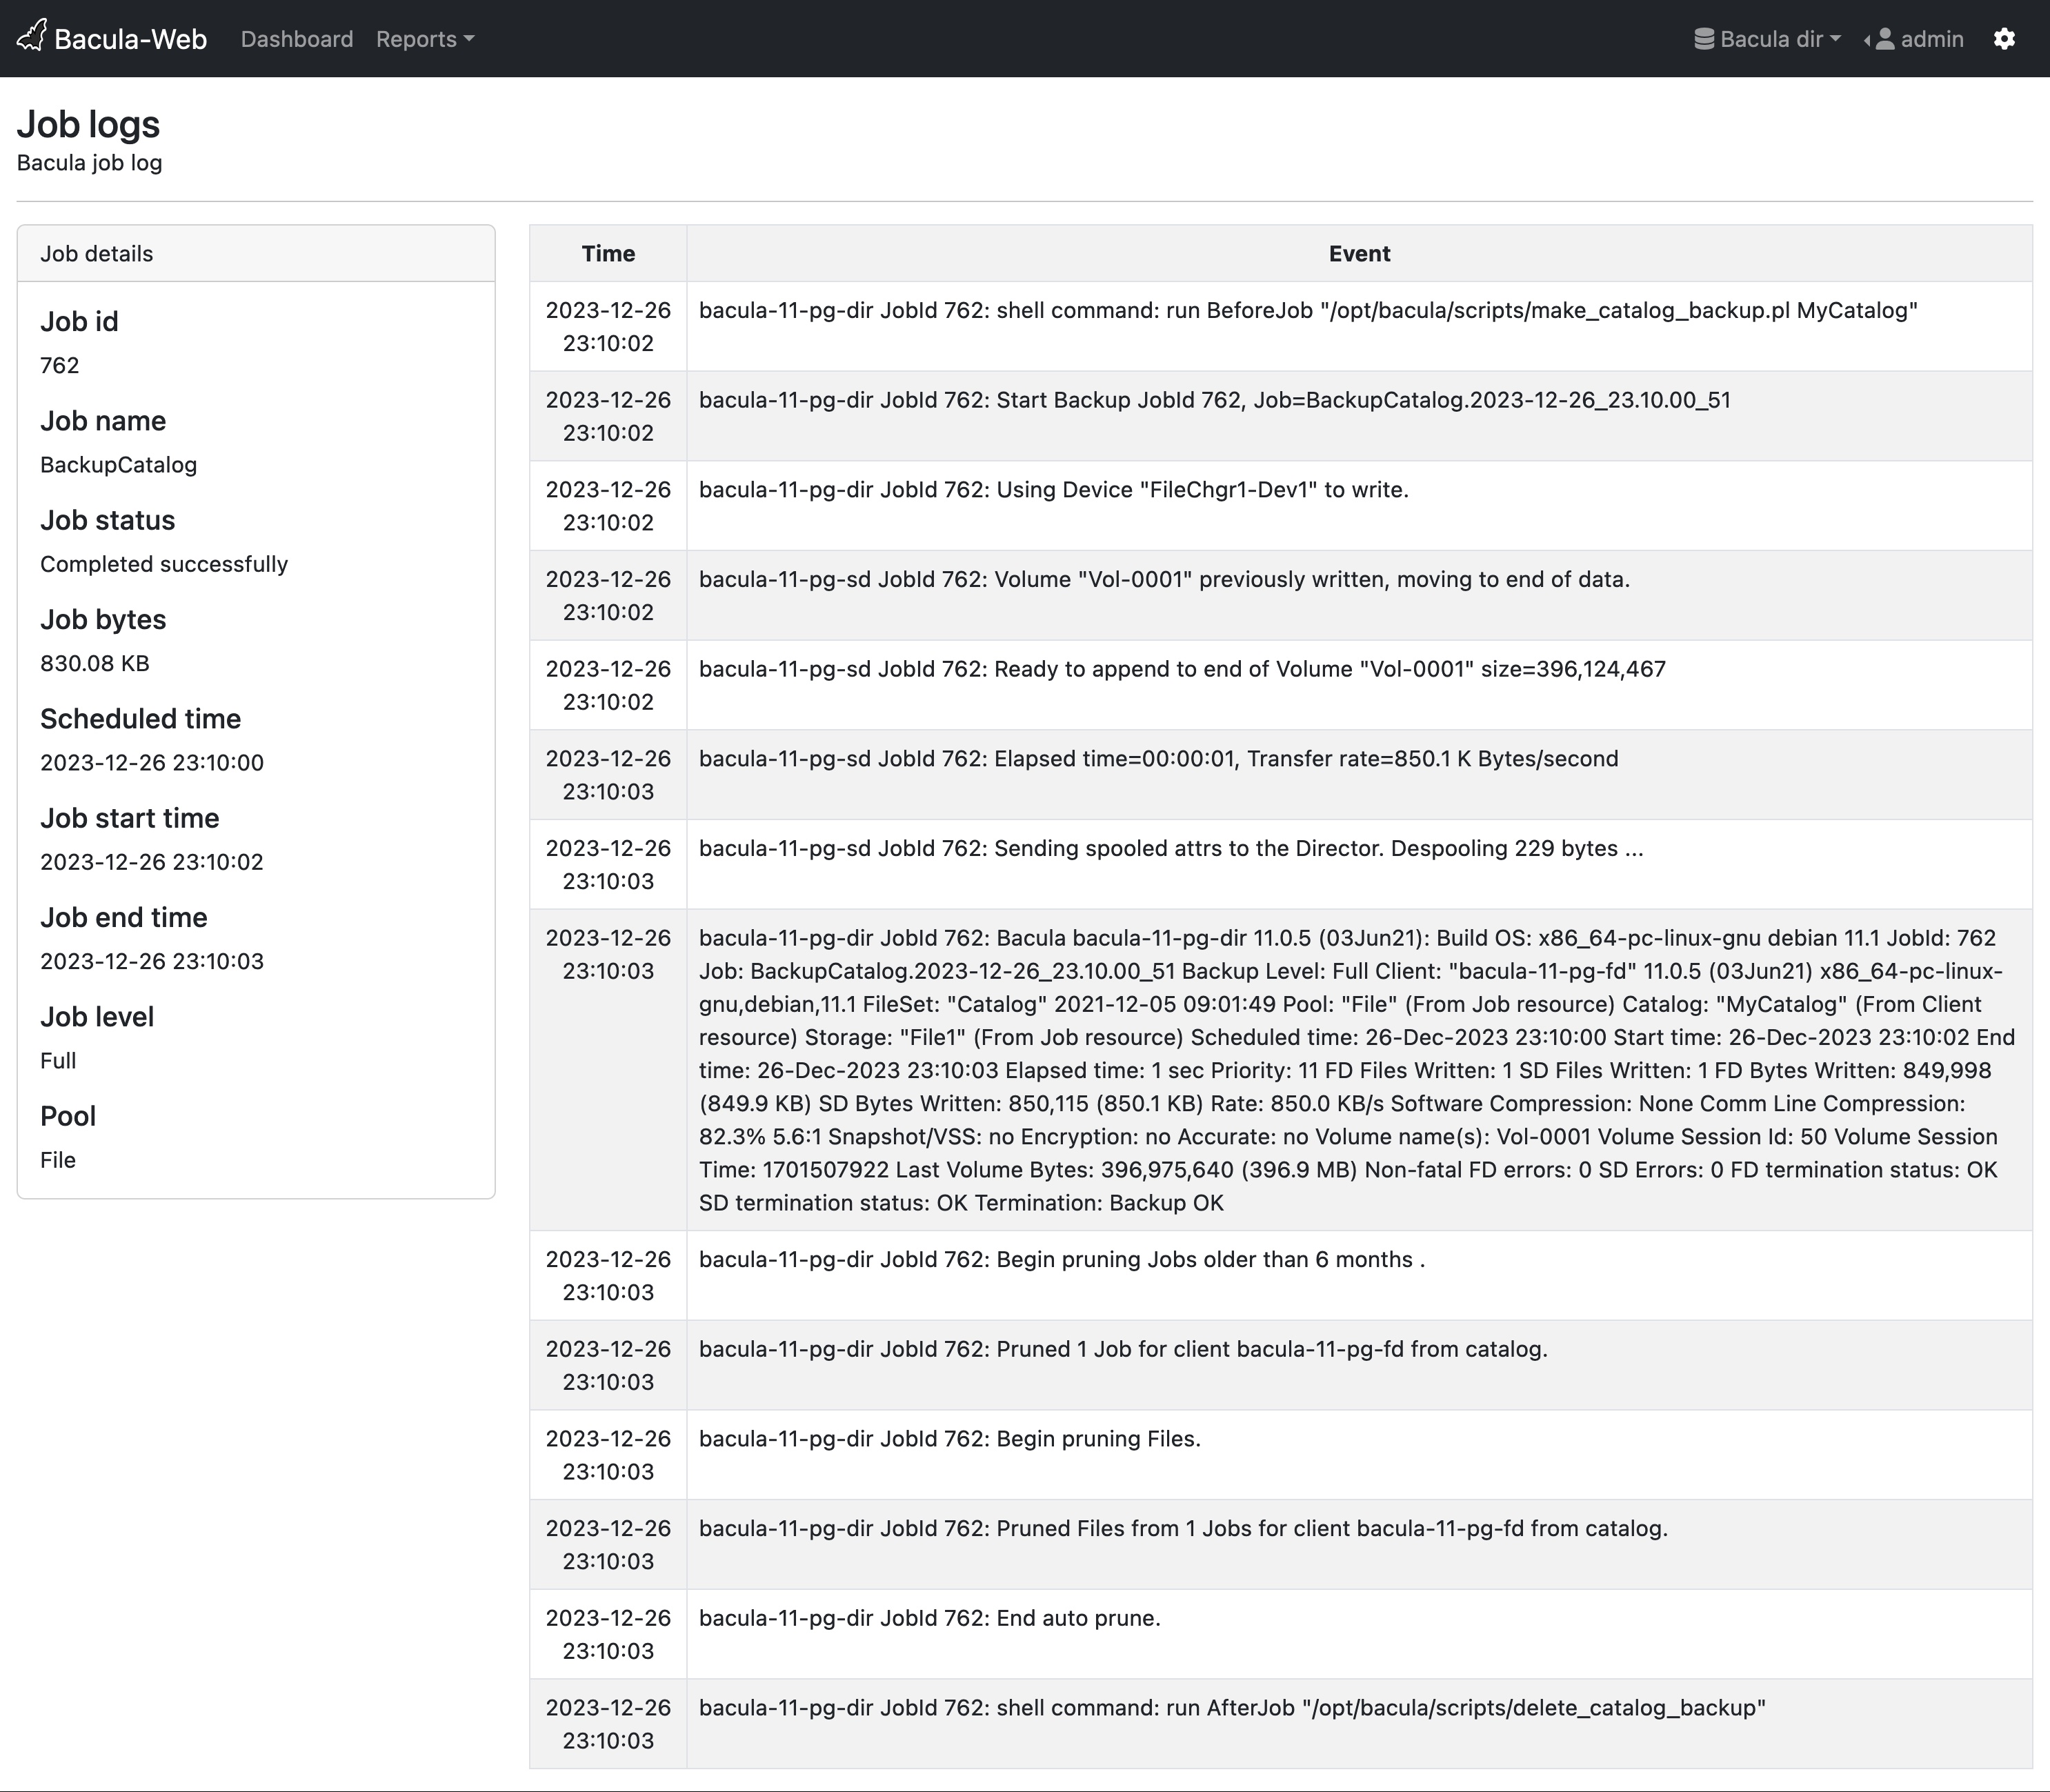Click the Job bytes label
Viewport: 2050px width, 1792px height.
(x=103, y=620)
